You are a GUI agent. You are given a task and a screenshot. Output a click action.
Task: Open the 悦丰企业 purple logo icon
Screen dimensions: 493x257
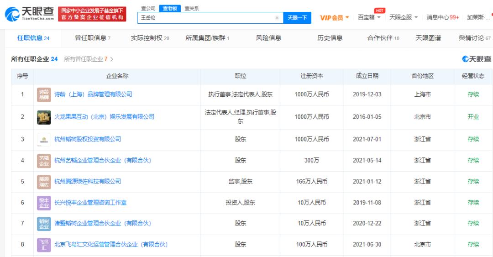pos(44,203)
